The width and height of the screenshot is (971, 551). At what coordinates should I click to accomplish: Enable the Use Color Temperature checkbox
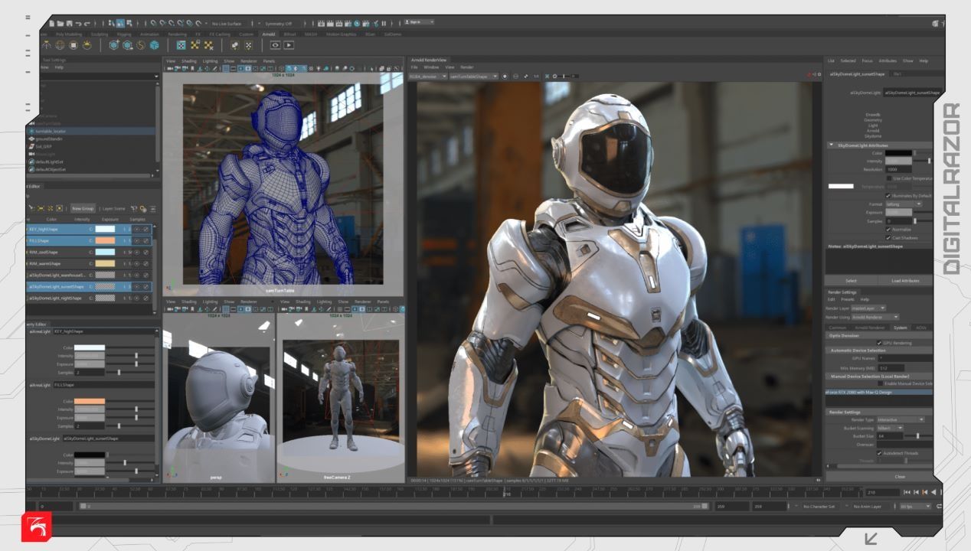888,178
